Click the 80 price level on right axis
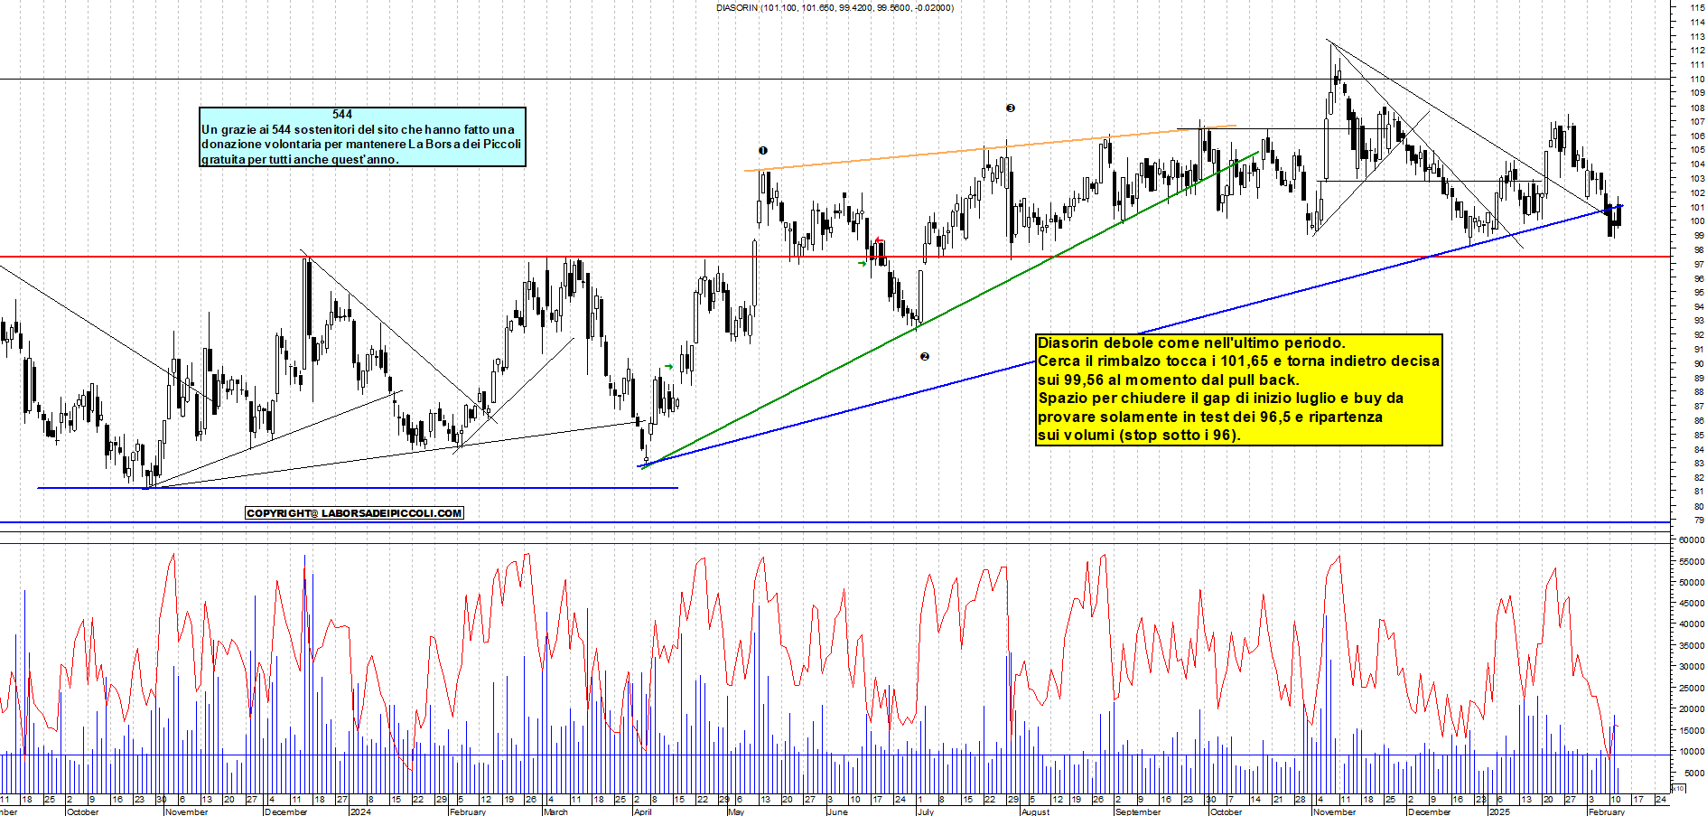 coord(1699,506)
